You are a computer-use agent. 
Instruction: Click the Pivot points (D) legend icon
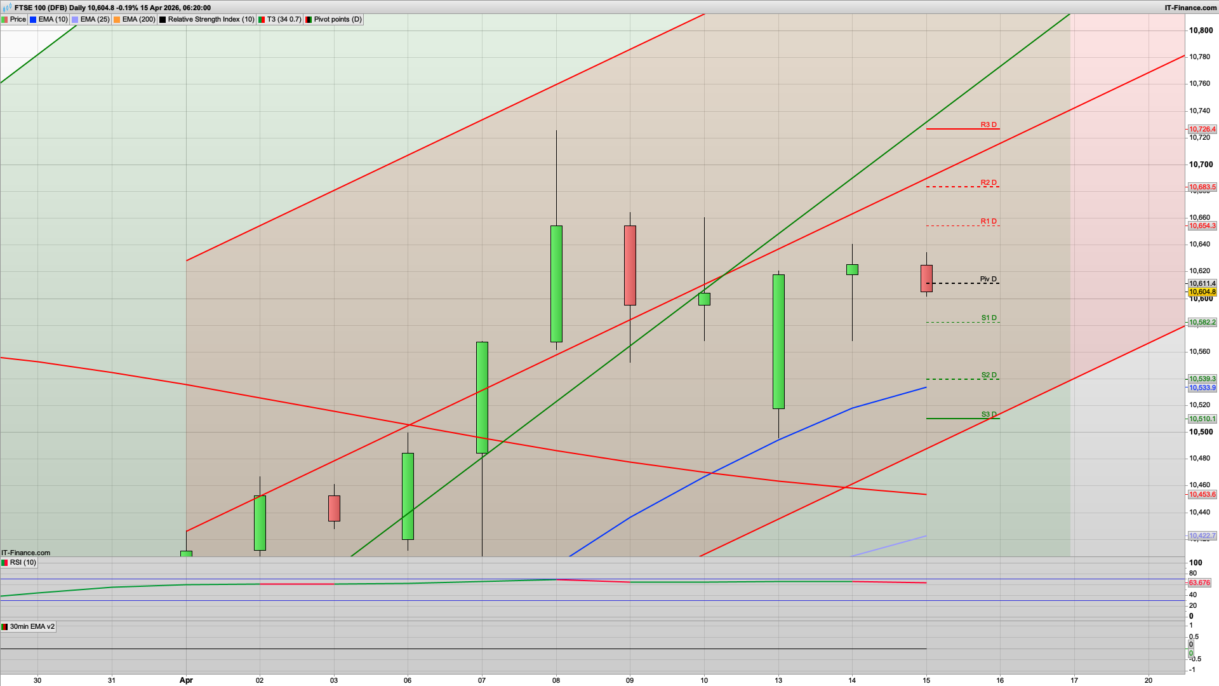click(x=309, y=19)
